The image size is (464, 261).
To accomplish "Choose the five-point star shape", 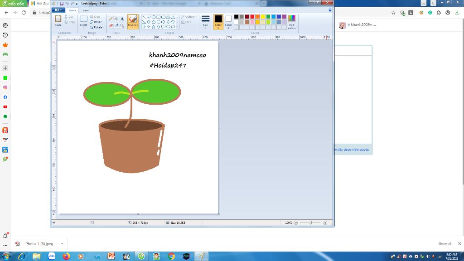I will click(x=154, y=27).
